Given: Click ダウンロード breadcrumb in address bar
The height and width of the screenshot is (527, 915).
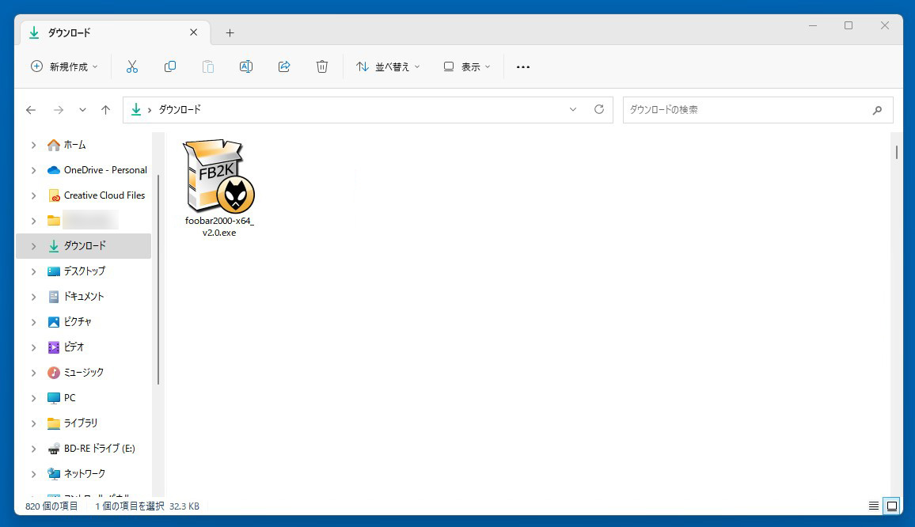Looking at the screenshot, I should click(180, 110).
